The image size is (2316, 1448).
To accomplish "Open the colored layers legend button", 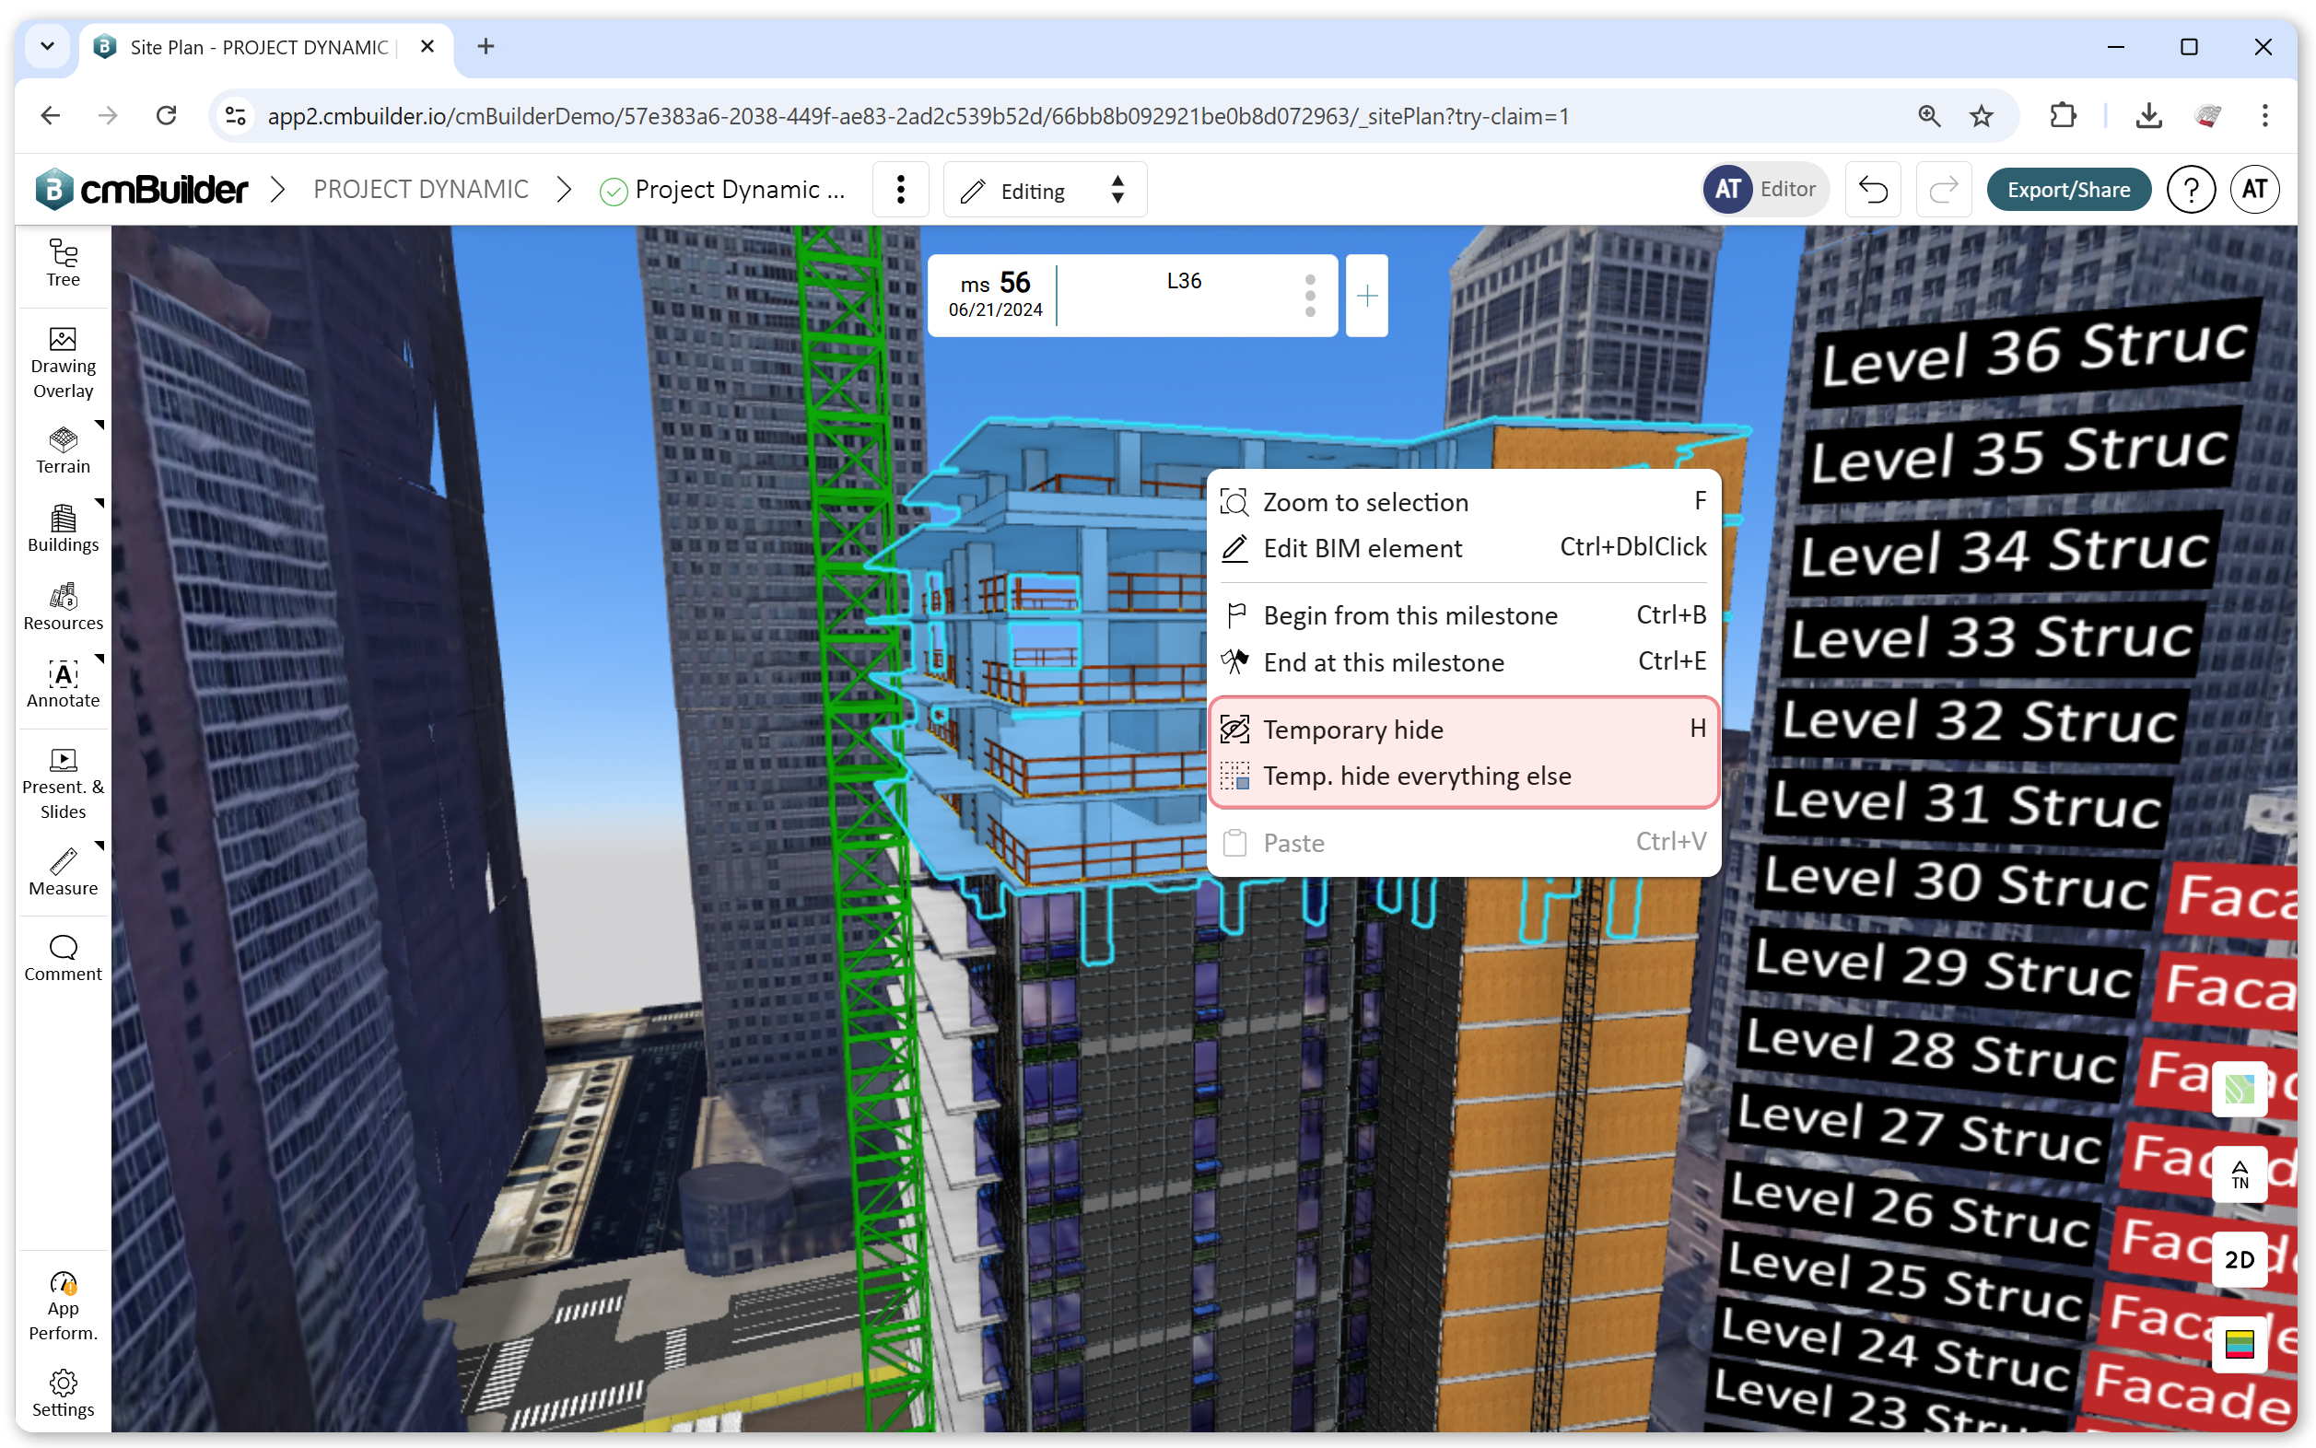I will pos(2239,1345).
